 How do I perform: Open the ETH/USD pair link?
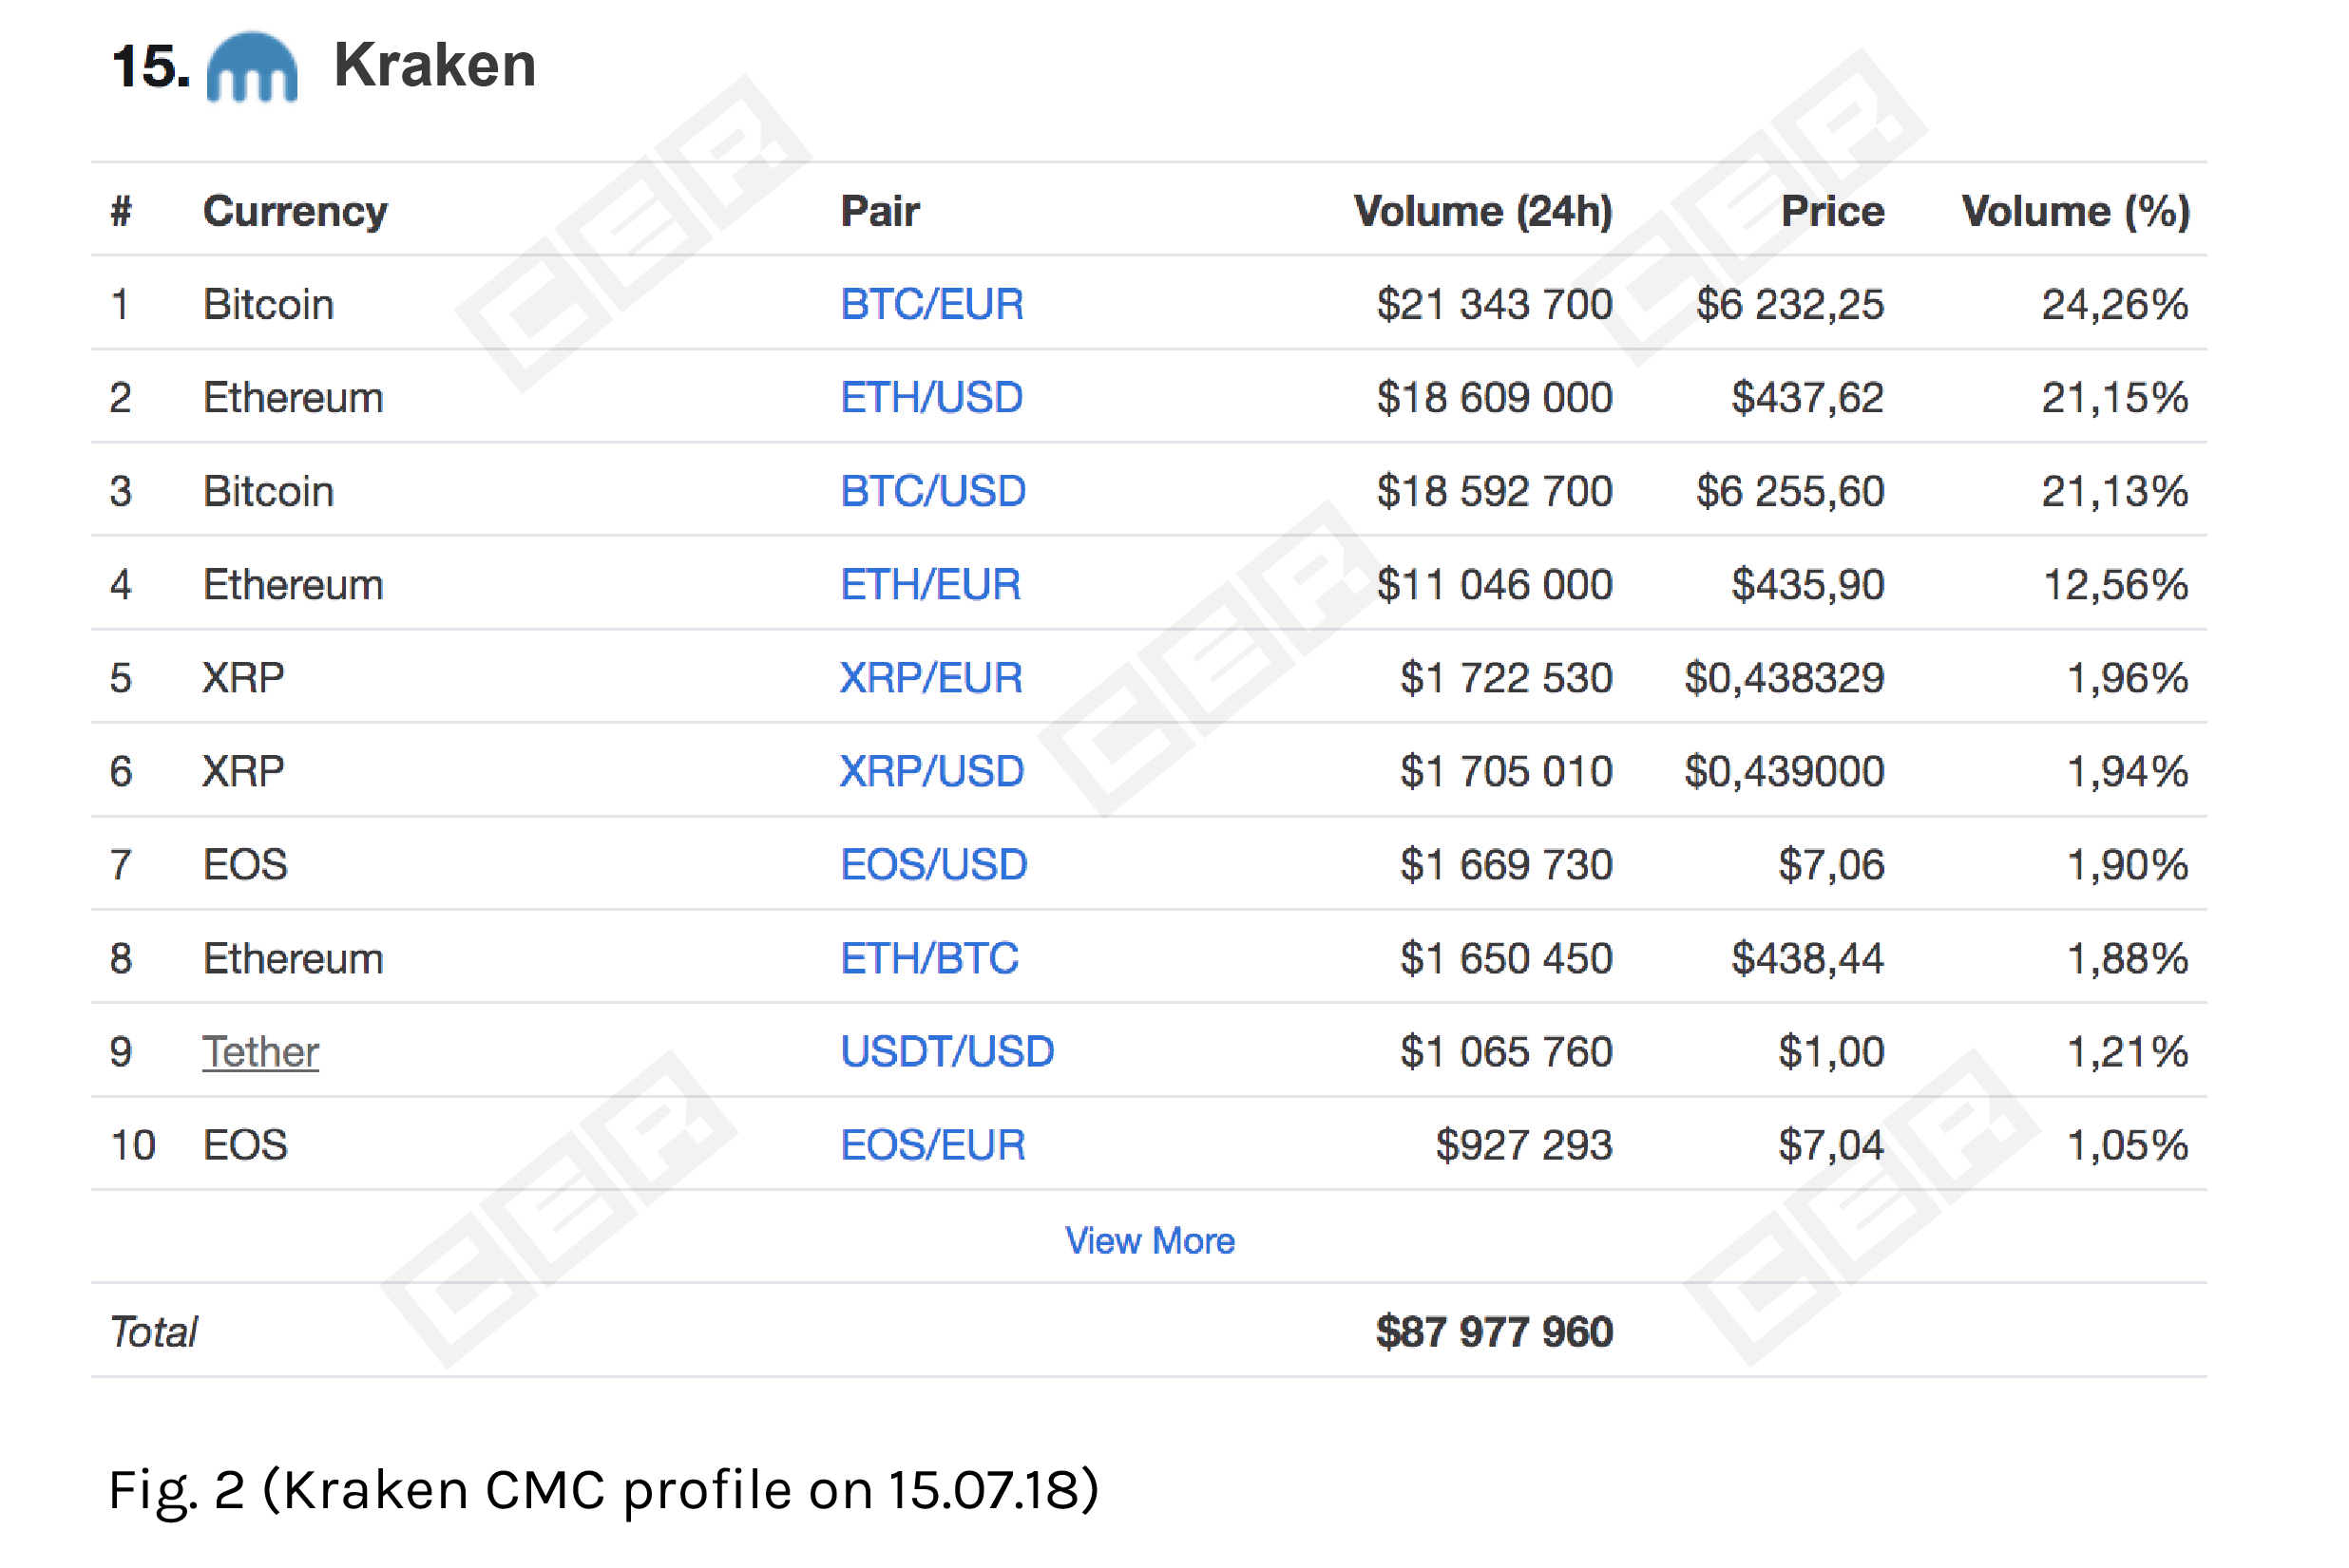tap(931, 398)
